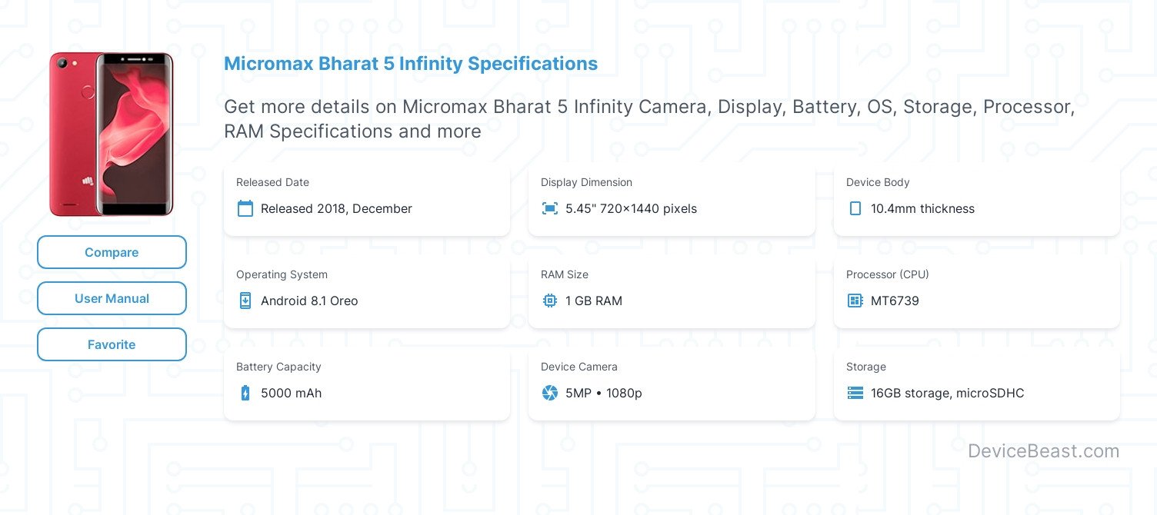Click the red phone thumbnail image

(x=112, y=133)
